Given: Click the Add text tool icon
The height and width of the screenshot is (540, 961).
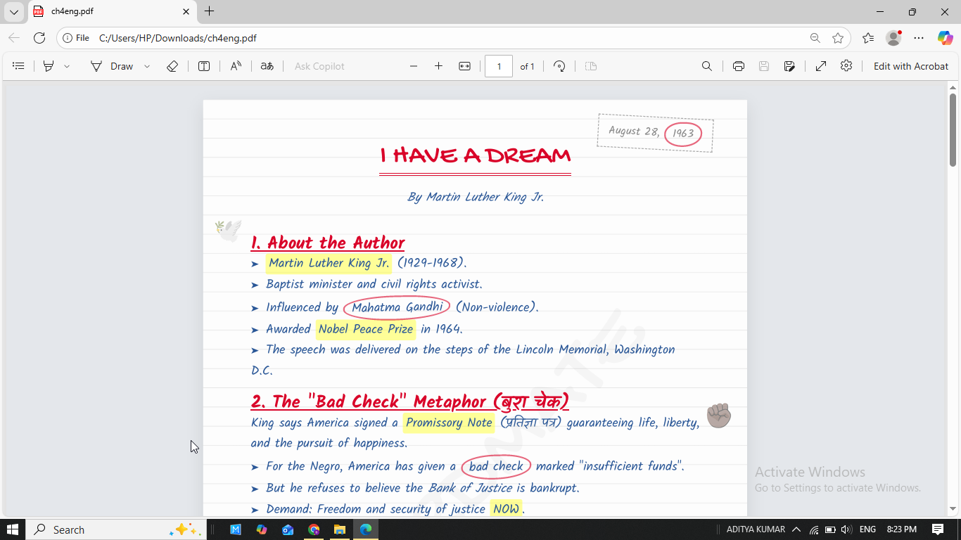Looking at the screenshot, I should (204, 66).
